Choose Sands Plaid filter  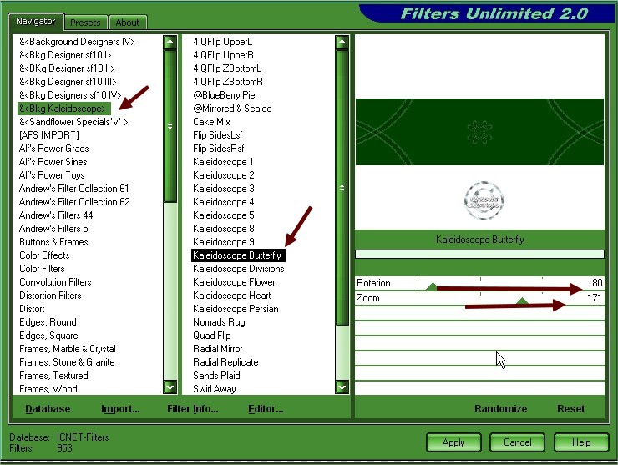click(x=216, y=376)
